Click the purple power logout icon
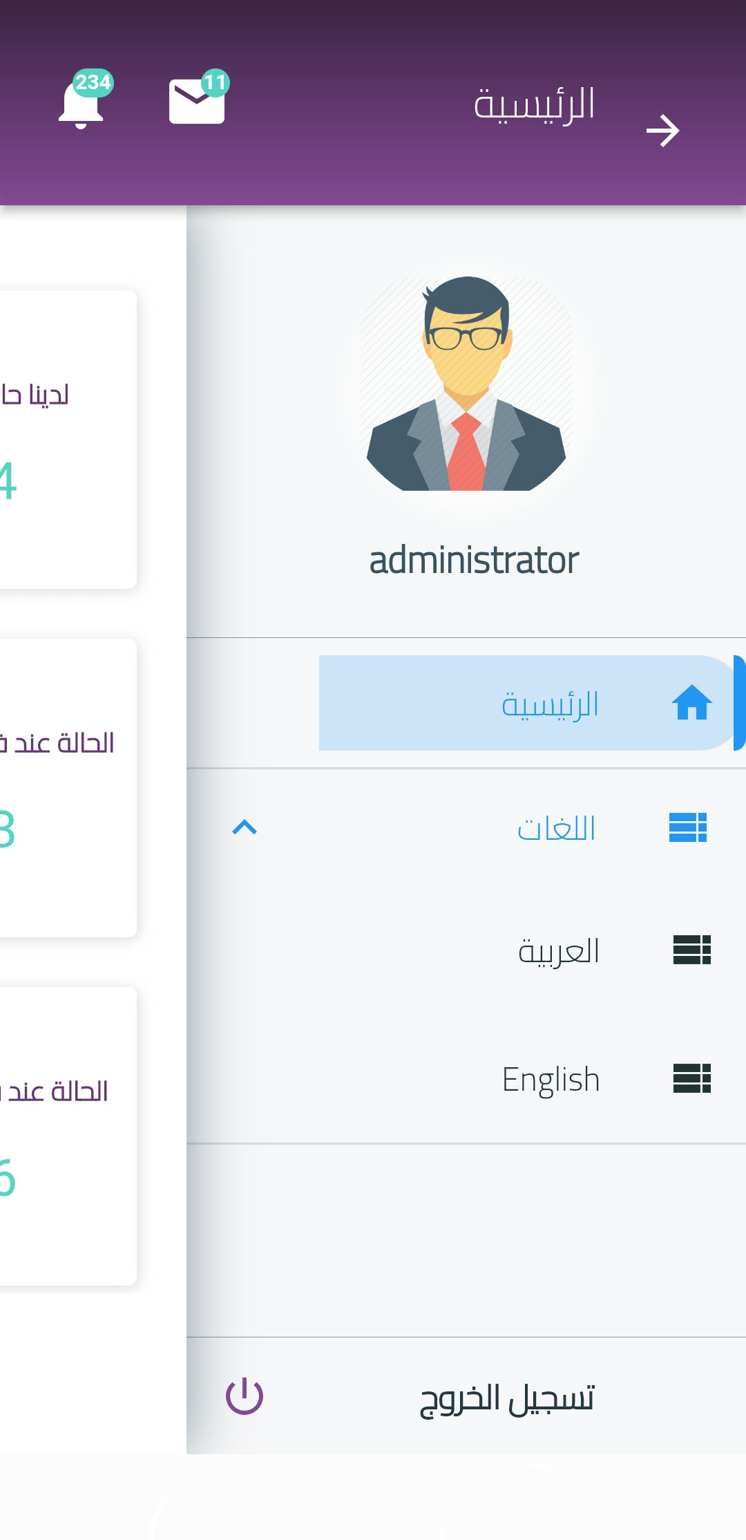The width and height of the screenshot is (746, 1540). (245, 1396)
